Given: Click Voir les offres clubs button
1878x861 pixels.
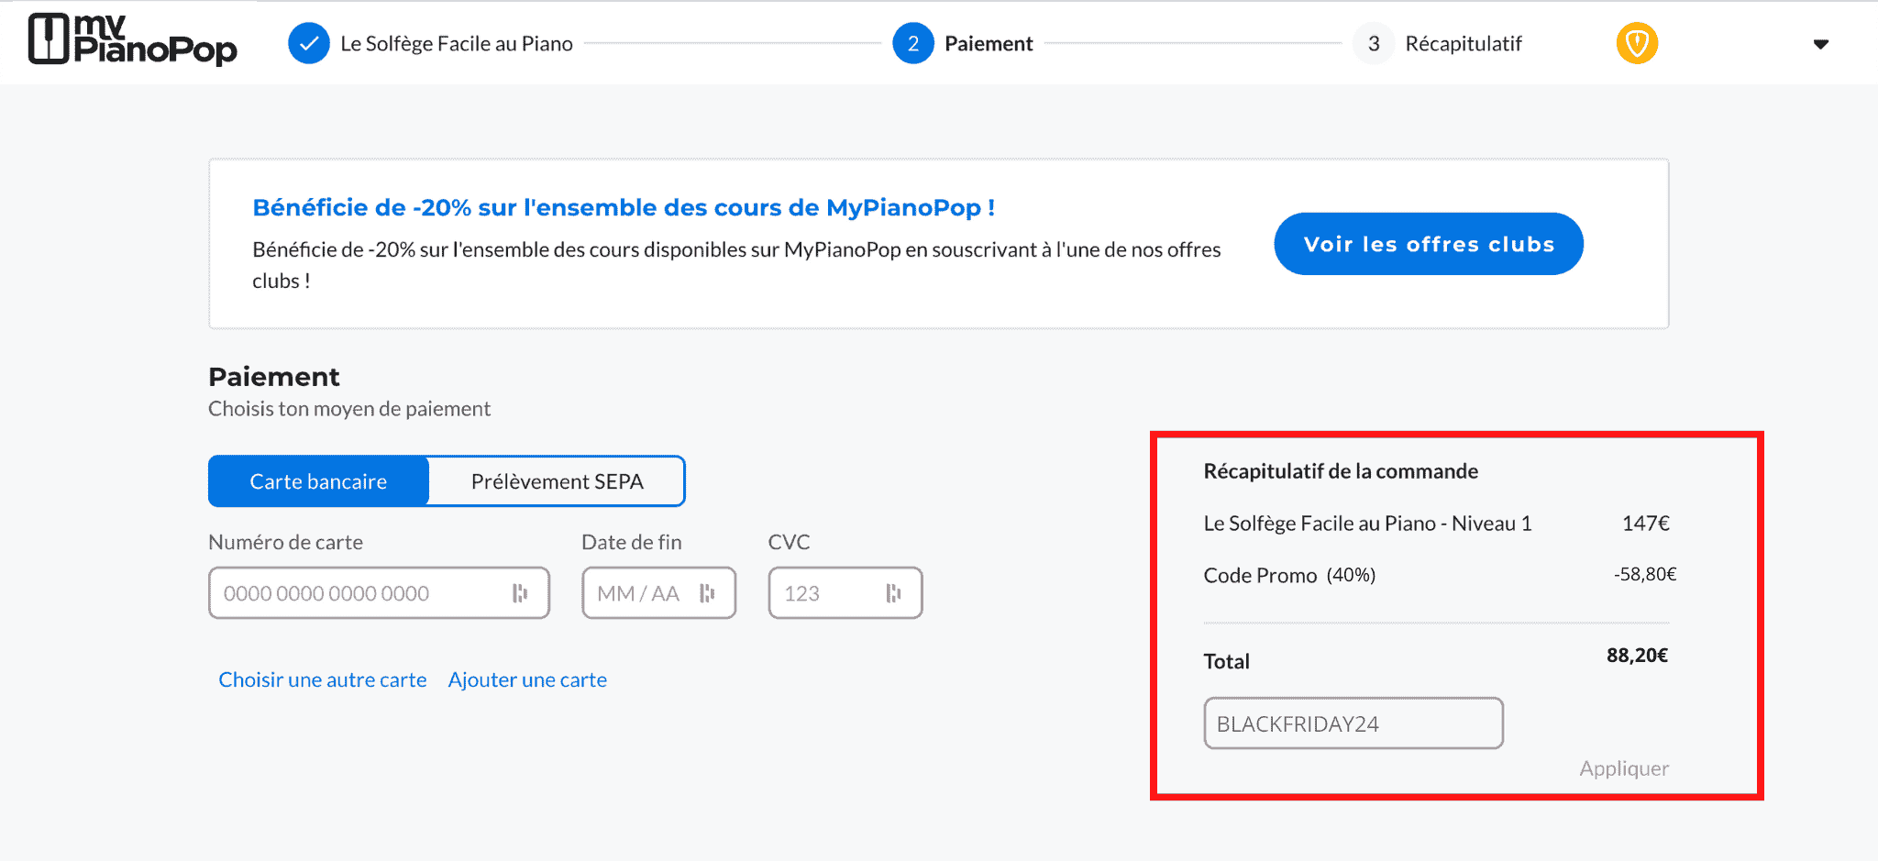Looking at the screenshot, I should (x=1428, y=244).
